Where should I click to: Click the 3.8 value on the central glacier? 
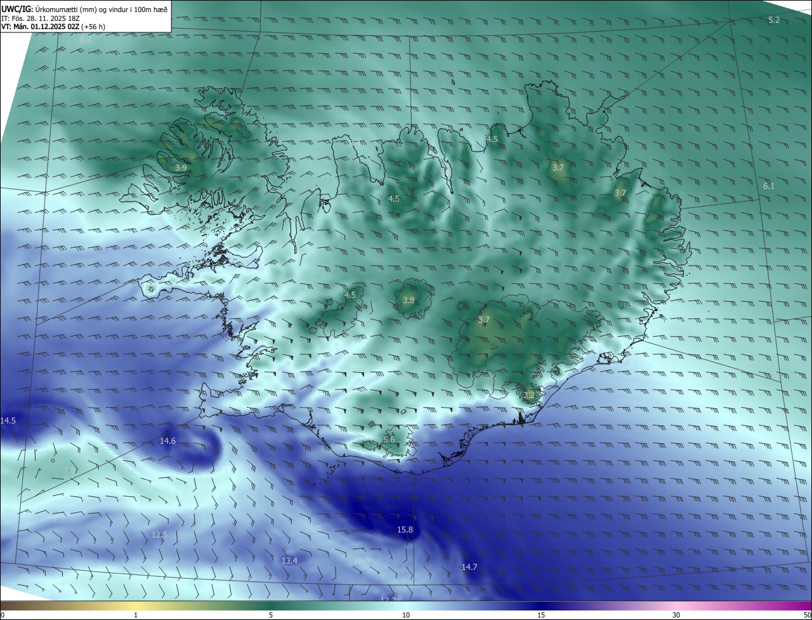pyautogui.click(x=409, y=300)
